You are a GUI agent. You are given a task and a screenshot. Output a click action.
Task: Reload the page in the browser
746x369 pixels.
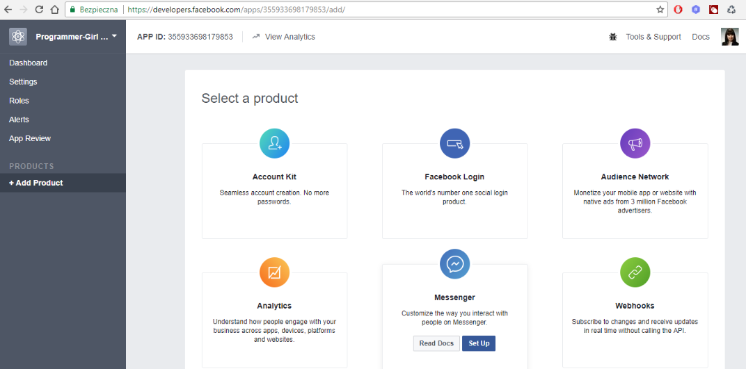click(x=39, y=10)
